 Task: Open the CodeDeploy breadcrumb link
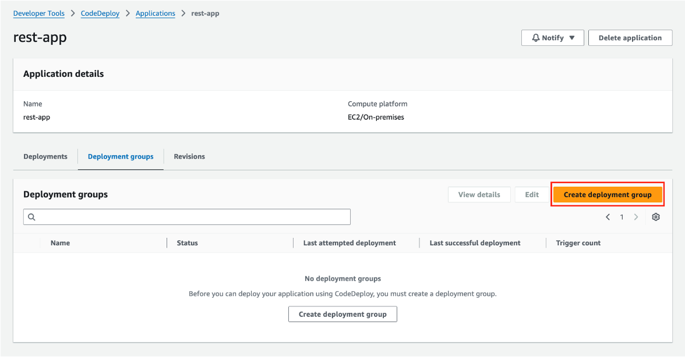tap(100, 13)
